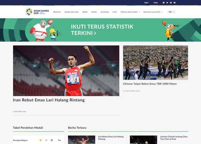
Task: Open the Twitter icon in the top bar
Action: coord(167,3)
